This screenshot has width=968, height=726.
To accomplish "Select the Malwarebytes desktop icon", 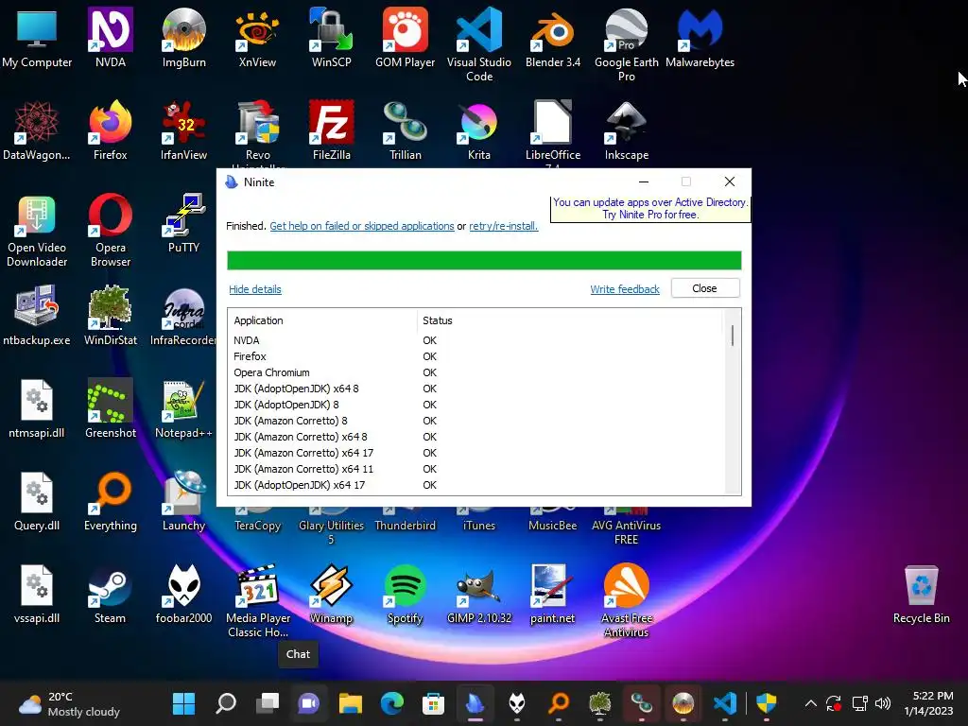I will 700,37.
